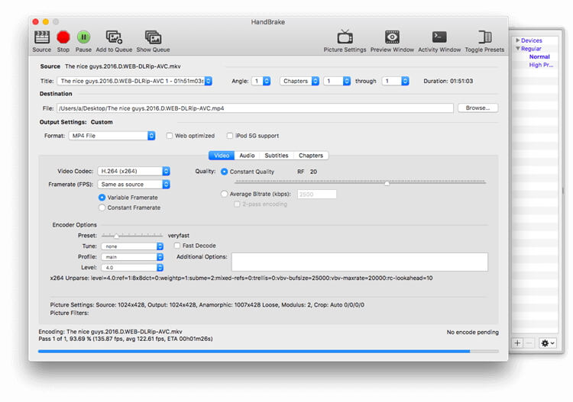Switch to the Audio tab
Screen dimensions: 573x402
tap(247, 156)
